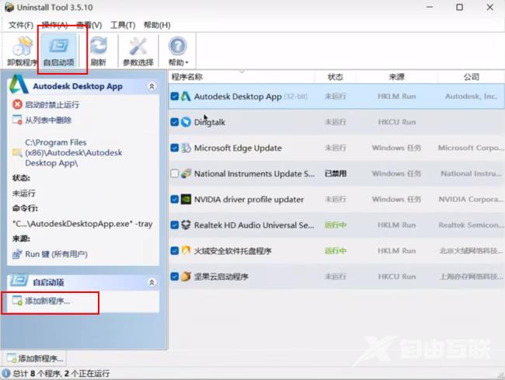Click 从列表中删除 link in sidebar
This screenshot has height=380, width=505.
(48, 120)
